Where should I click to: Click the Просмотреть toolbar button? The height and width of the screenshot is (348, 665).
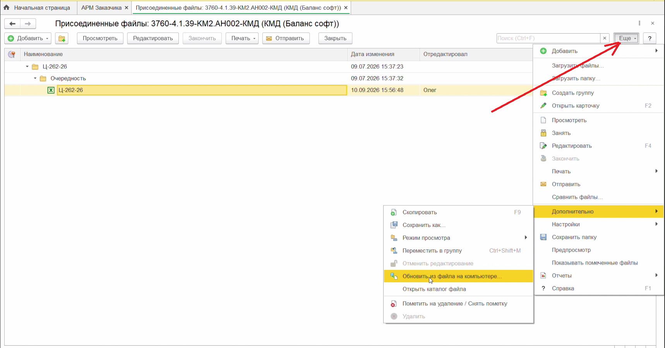click(100, 38)
